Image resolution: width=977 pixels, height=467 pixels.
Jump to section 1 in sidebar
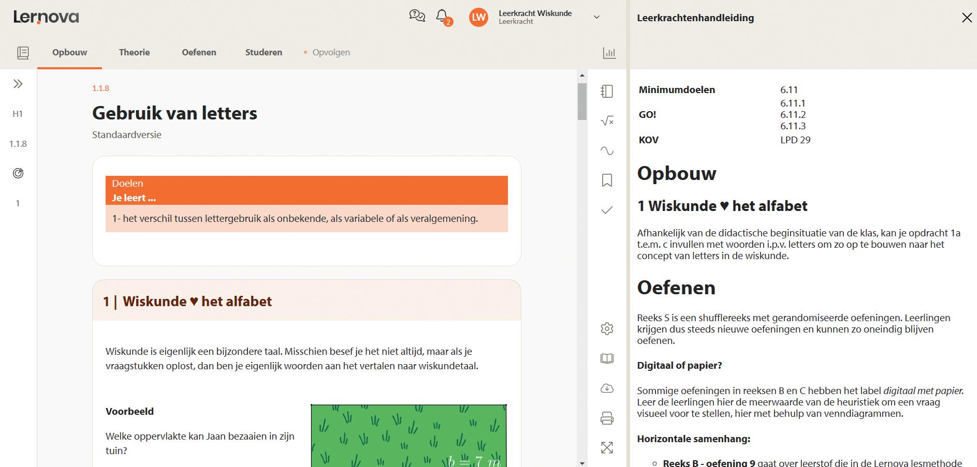[x=18, y=203]
